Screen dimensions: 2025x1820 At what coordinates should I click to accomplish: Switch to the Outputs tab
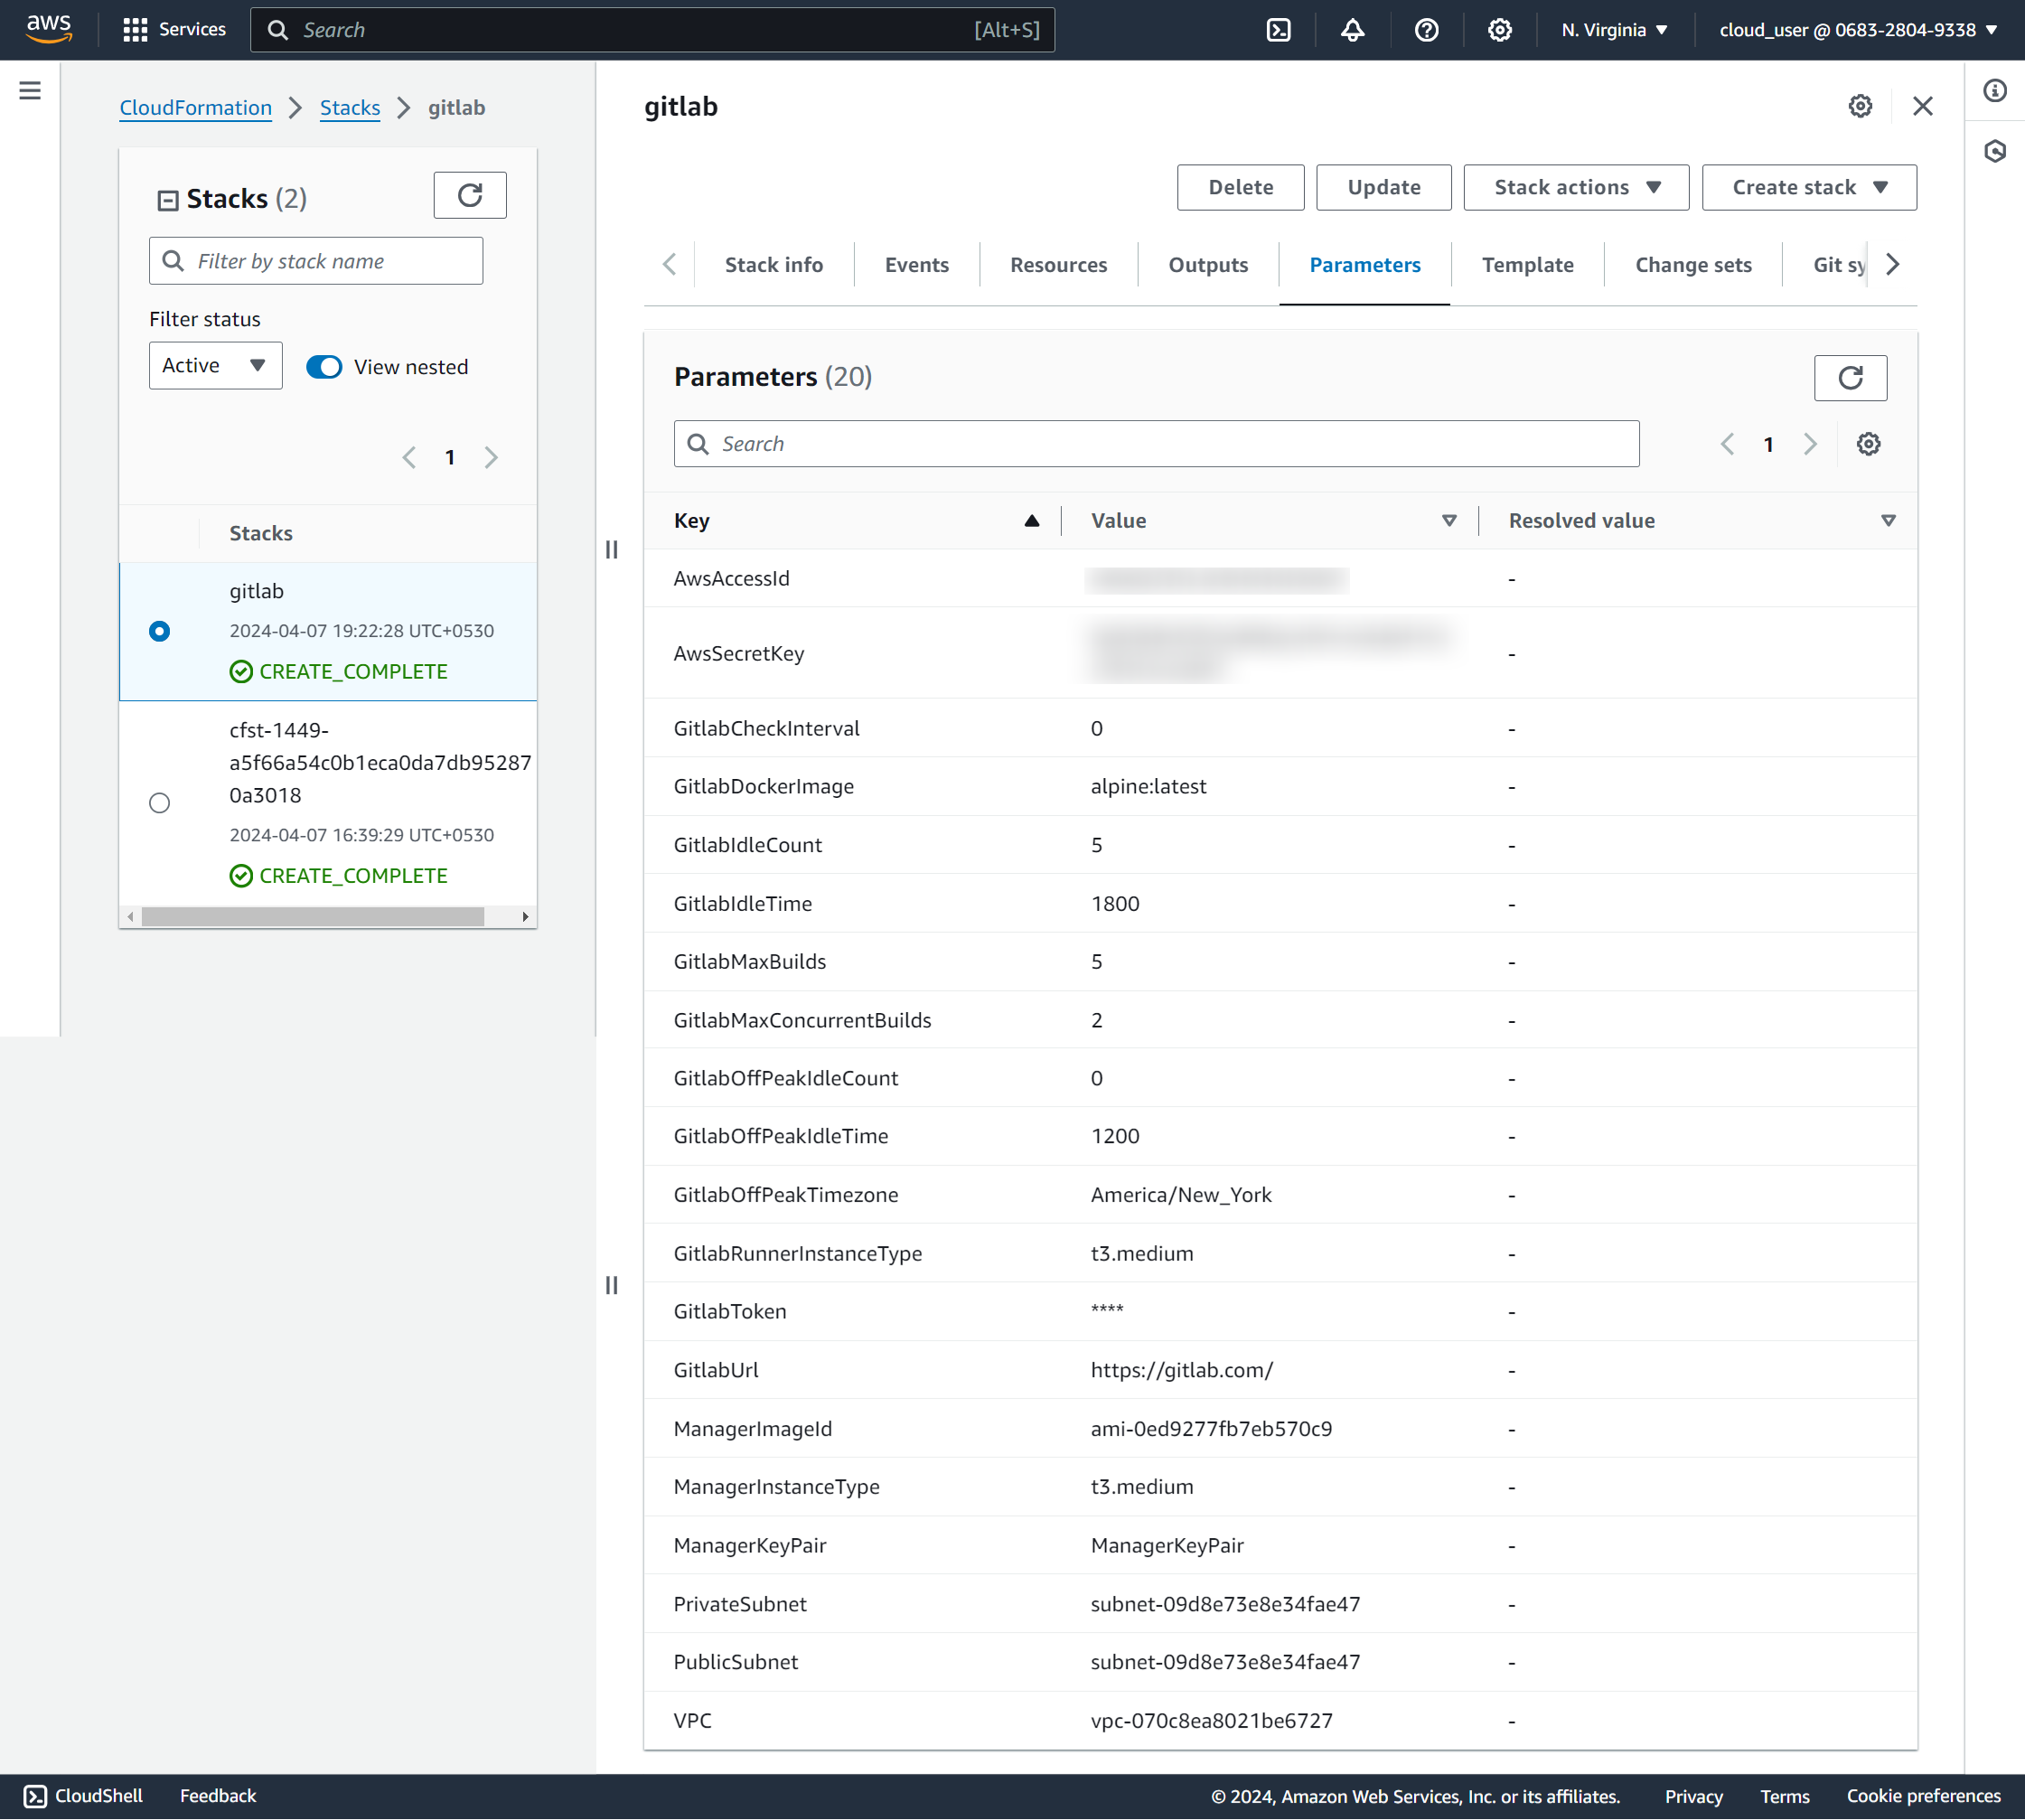(1208, 265)
